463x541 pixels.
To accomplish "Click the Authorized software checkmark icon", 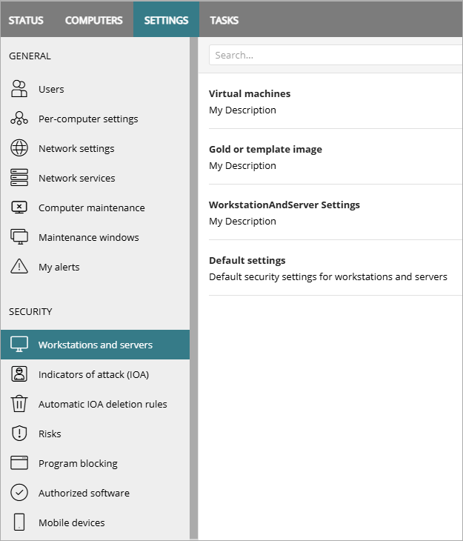I will tap(19, 493).
